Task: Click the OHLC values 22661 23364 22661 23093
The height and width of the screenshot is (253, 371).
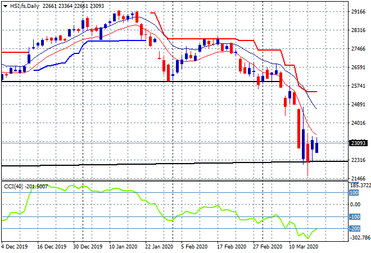Action: pos(73,6)
